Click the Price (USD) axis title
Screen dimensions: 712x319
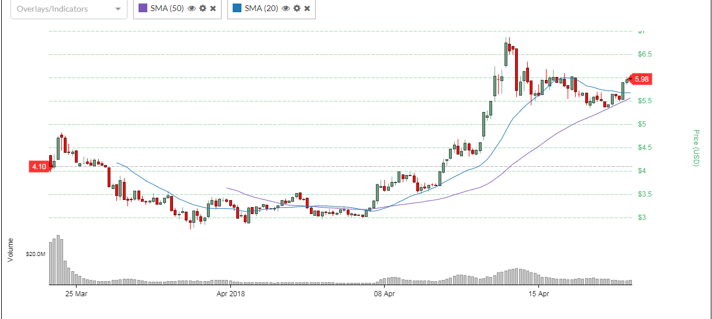click(x=696, y=148)
